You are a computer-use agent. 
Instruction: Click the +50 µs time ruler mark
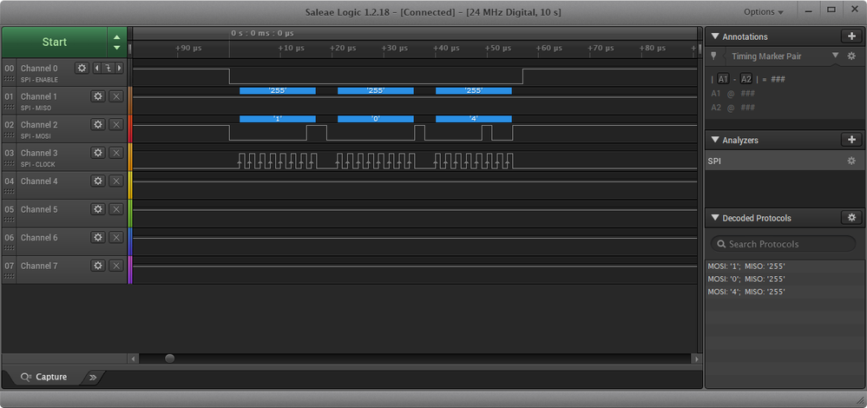[498, 48]
